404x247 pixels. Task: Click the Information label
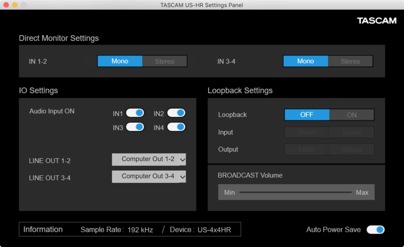click(x=43, y=229)
